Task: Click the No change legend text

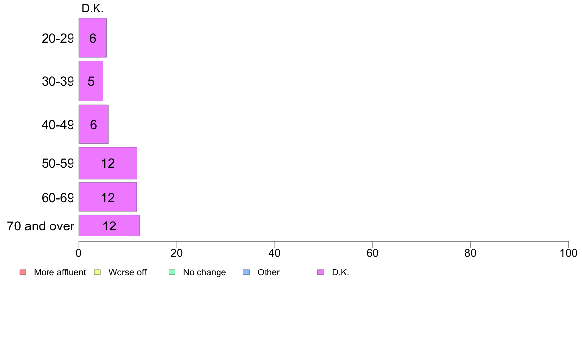Action: (x=204, y=272)
